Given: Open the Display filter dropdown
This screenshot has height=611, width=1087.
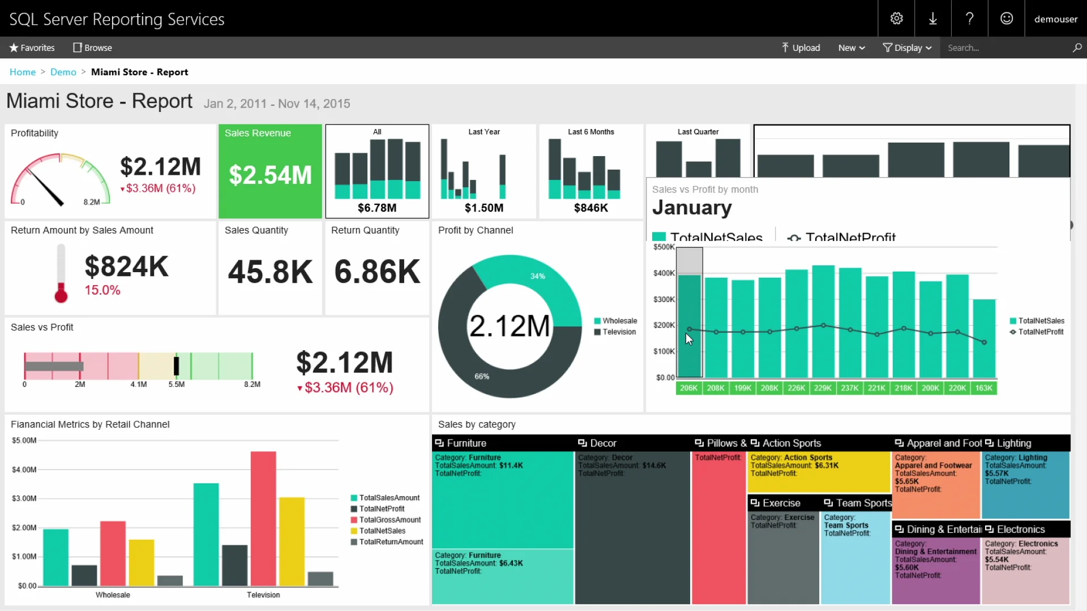Looking at the screenshot, I should [x=908, y=48].
